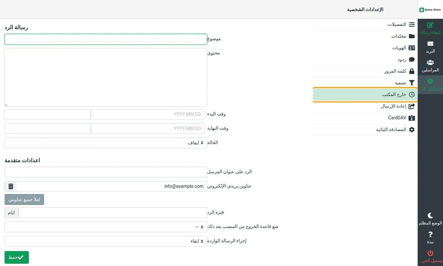Select the التفضيلات settings section

pyautogui.click(x=365, y=25)
